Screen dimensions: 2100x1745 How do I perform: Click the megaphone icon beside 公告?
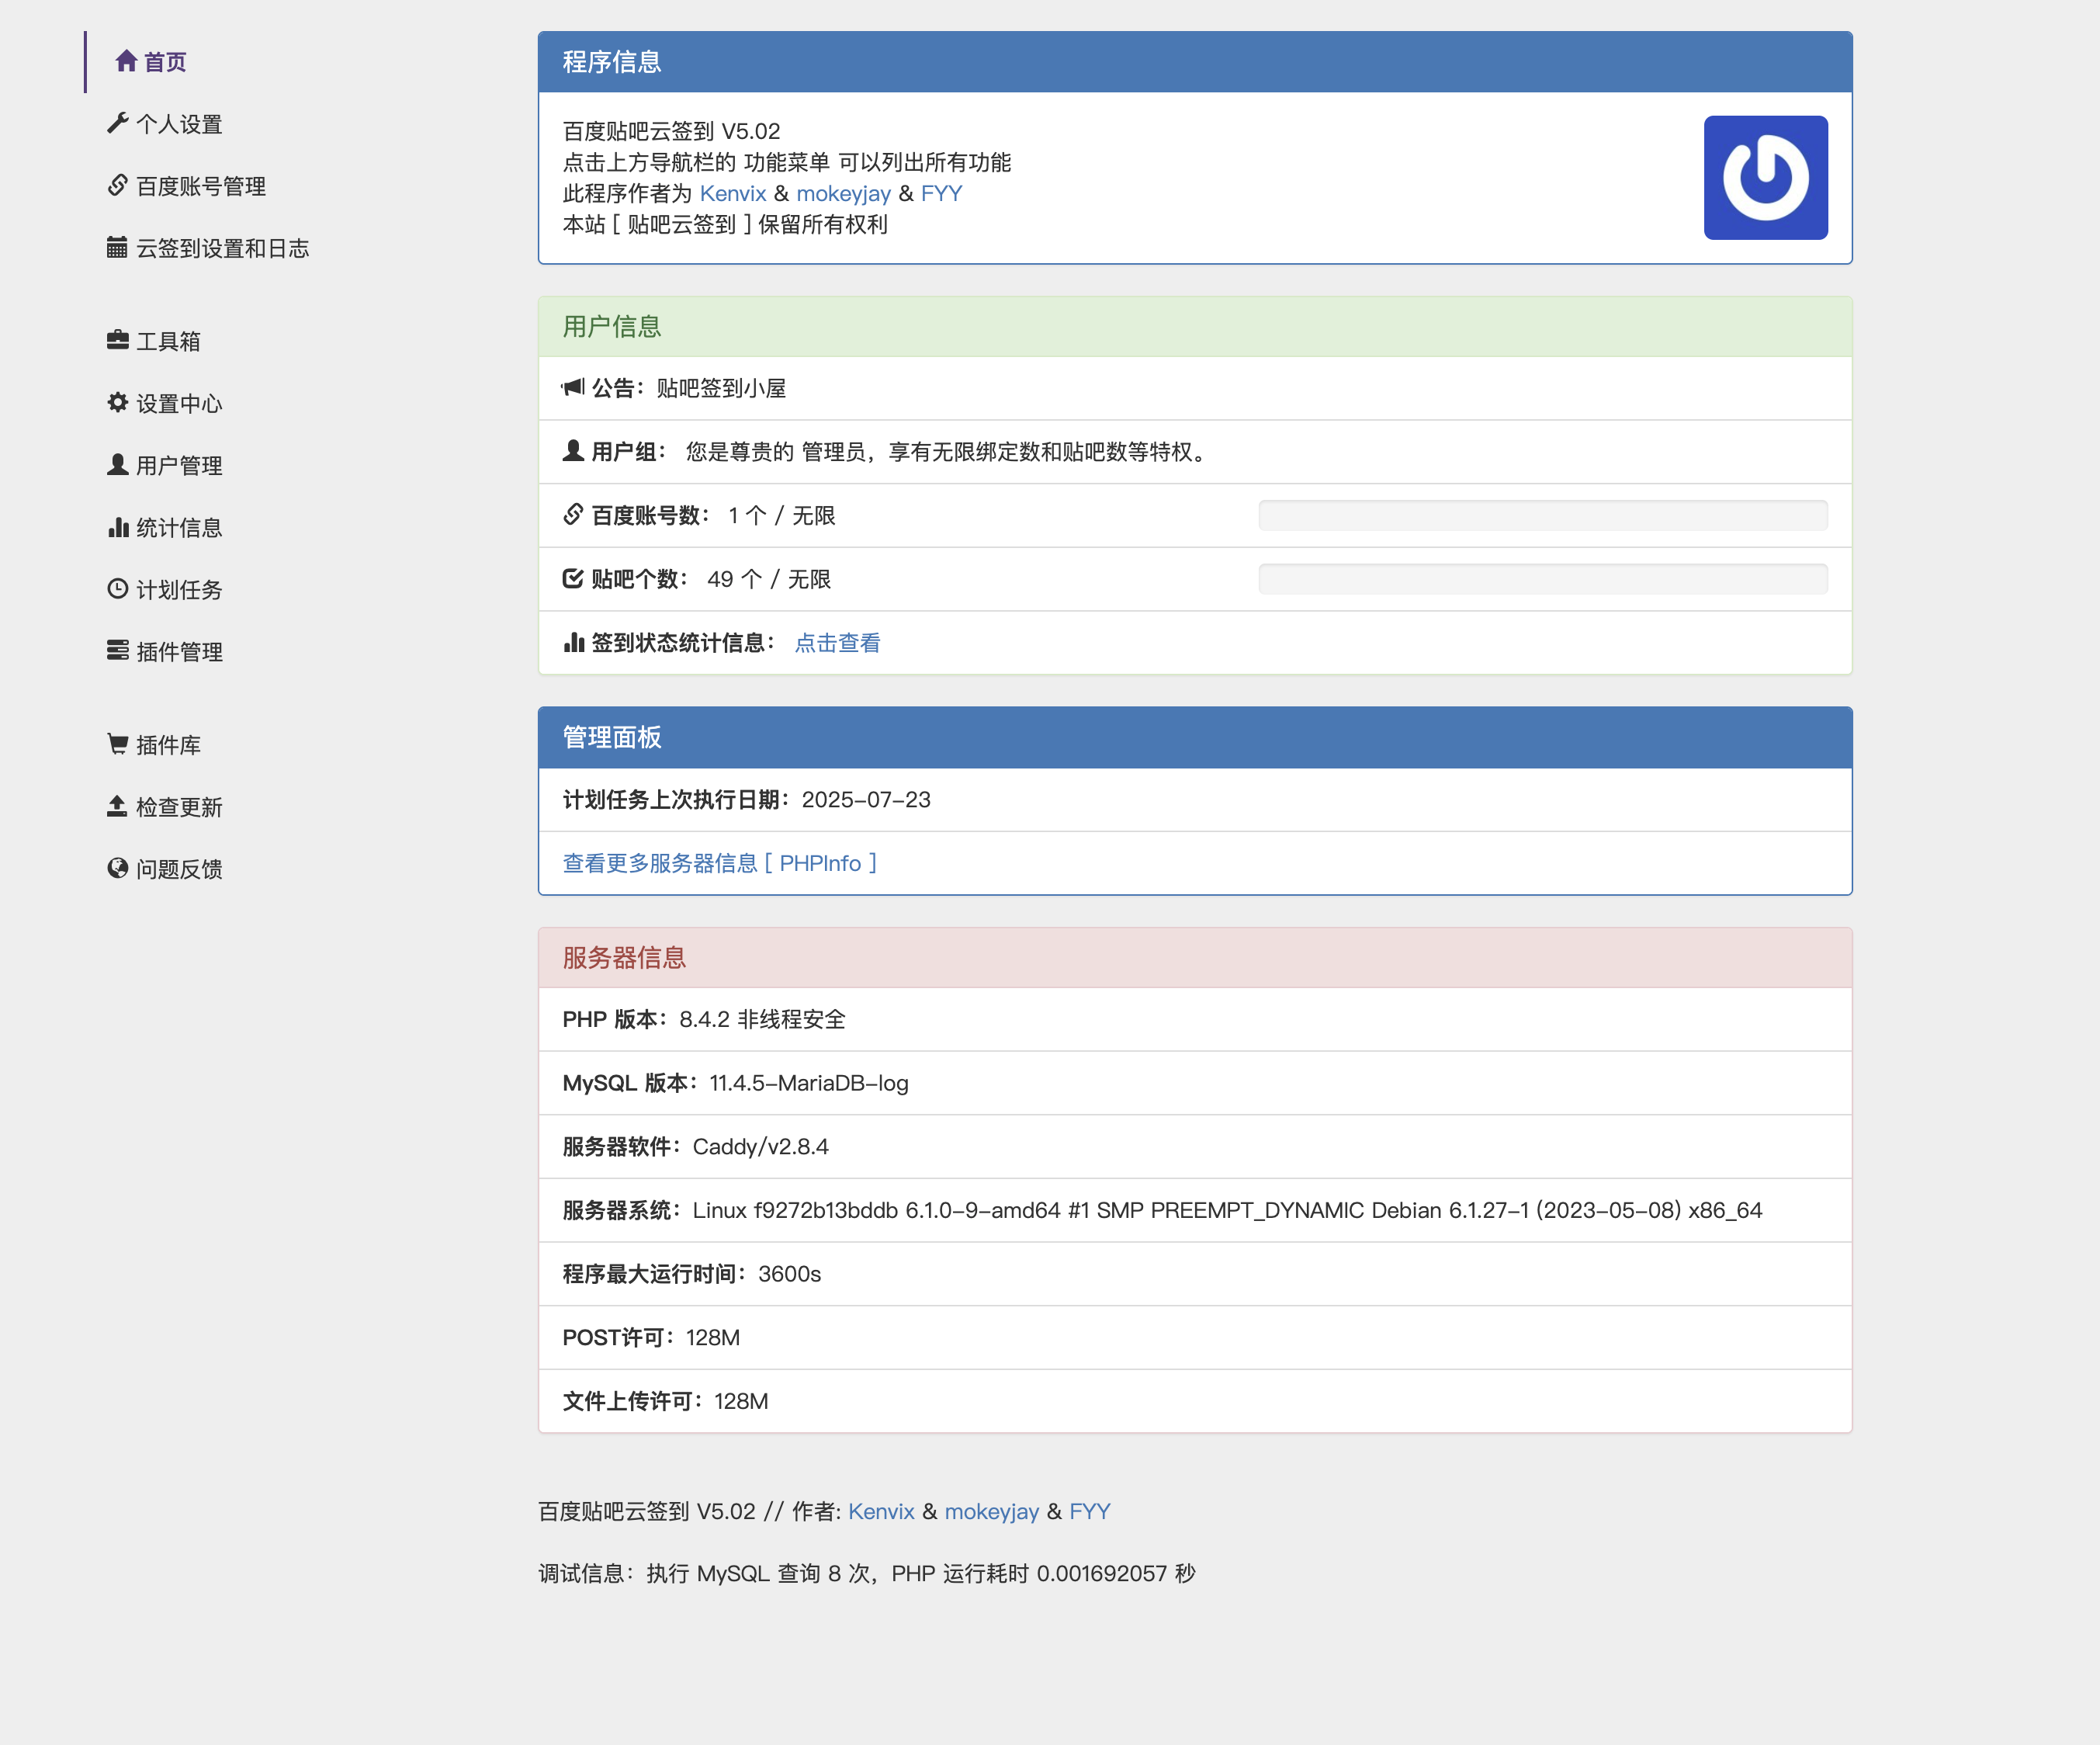point(573,387)
